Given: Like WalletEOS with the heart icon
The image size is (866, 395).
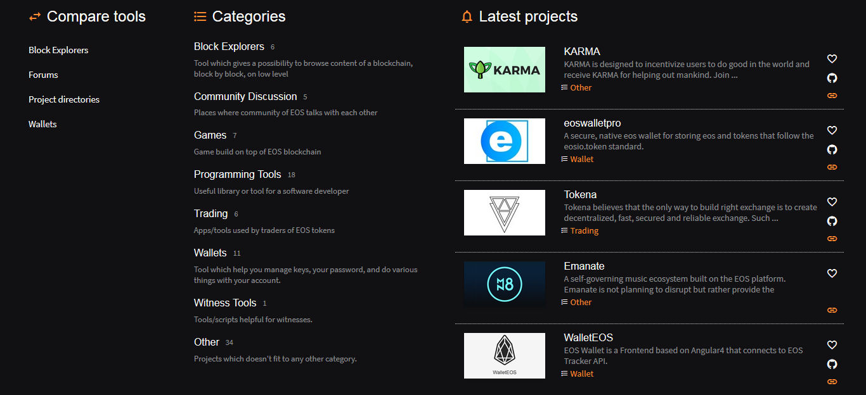Looking at the screenshot, I should coord(832,344).
